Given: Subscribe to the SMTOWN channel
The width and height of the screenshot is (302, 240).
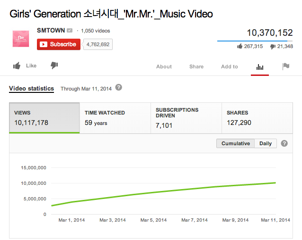Looking at the screenshot, I should (59, 44).
